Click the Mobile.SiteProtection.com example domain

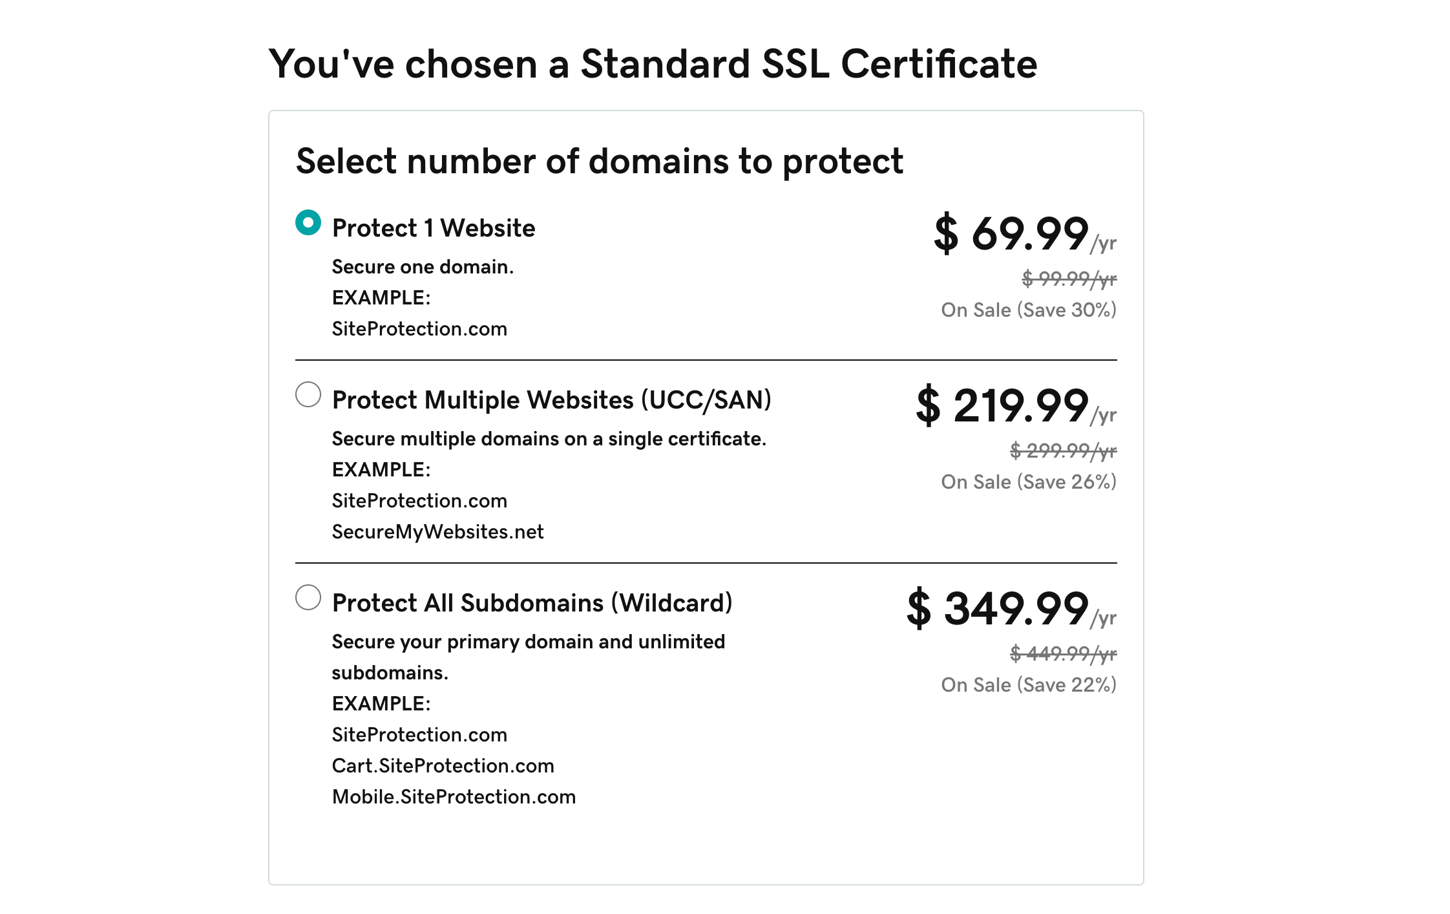pyautogui.click(x=454, y=797)
